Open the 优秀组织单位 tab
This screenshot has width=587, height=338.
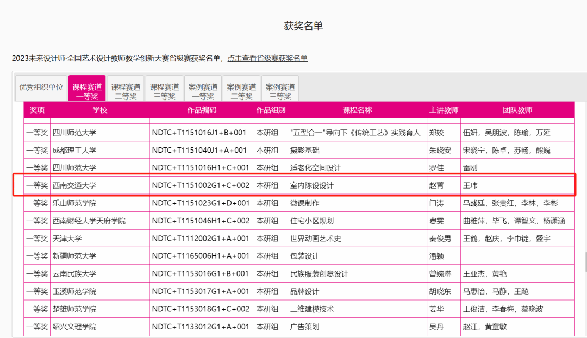[41, 87]
